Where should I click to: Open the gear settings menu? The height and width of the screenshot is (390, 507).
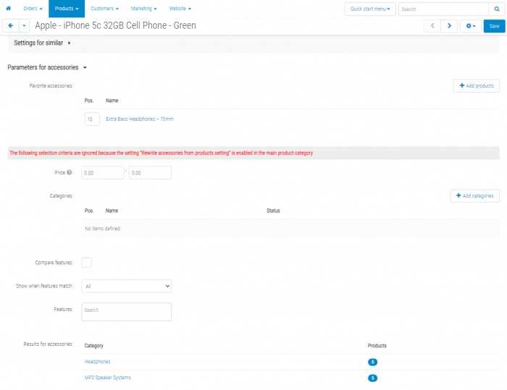[x=471, y=26]
